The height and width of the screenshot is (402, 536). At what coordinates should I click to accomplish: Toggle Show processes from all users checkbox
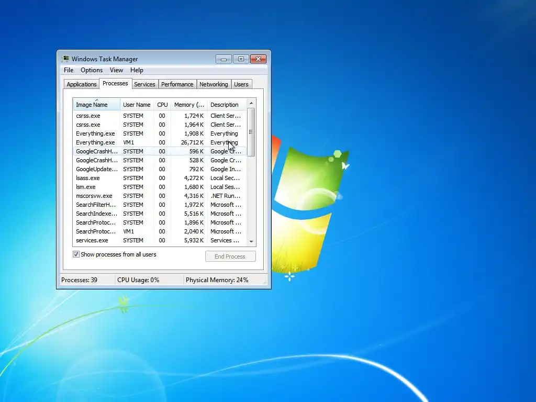[76, 254]
